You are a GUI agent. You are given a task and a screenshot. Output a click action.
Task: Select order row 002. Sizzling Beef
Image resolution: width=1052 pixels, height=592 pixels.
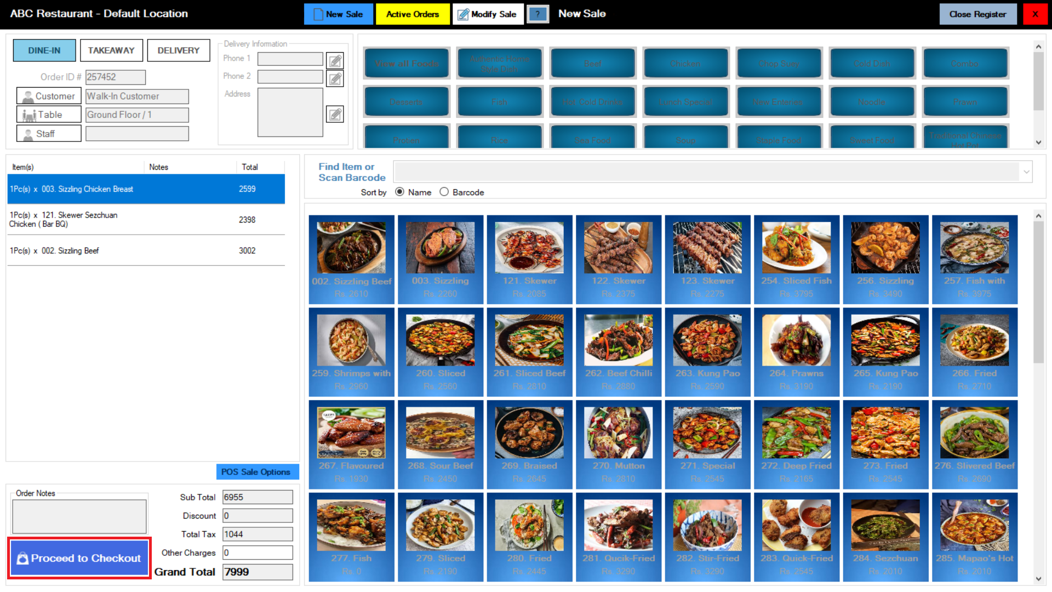click(x=146, y=251)
